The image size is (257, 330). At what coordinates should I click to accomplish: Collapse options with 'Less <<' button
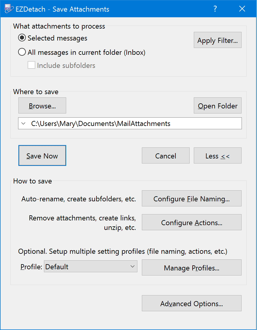[x=218, y=155]
